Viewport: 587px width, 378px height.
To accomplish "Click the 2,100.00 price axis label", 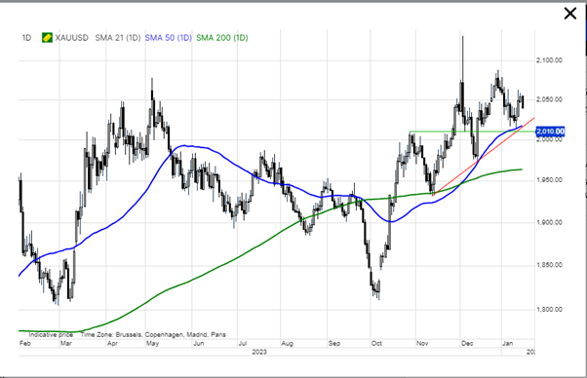I will pos(549,60).
